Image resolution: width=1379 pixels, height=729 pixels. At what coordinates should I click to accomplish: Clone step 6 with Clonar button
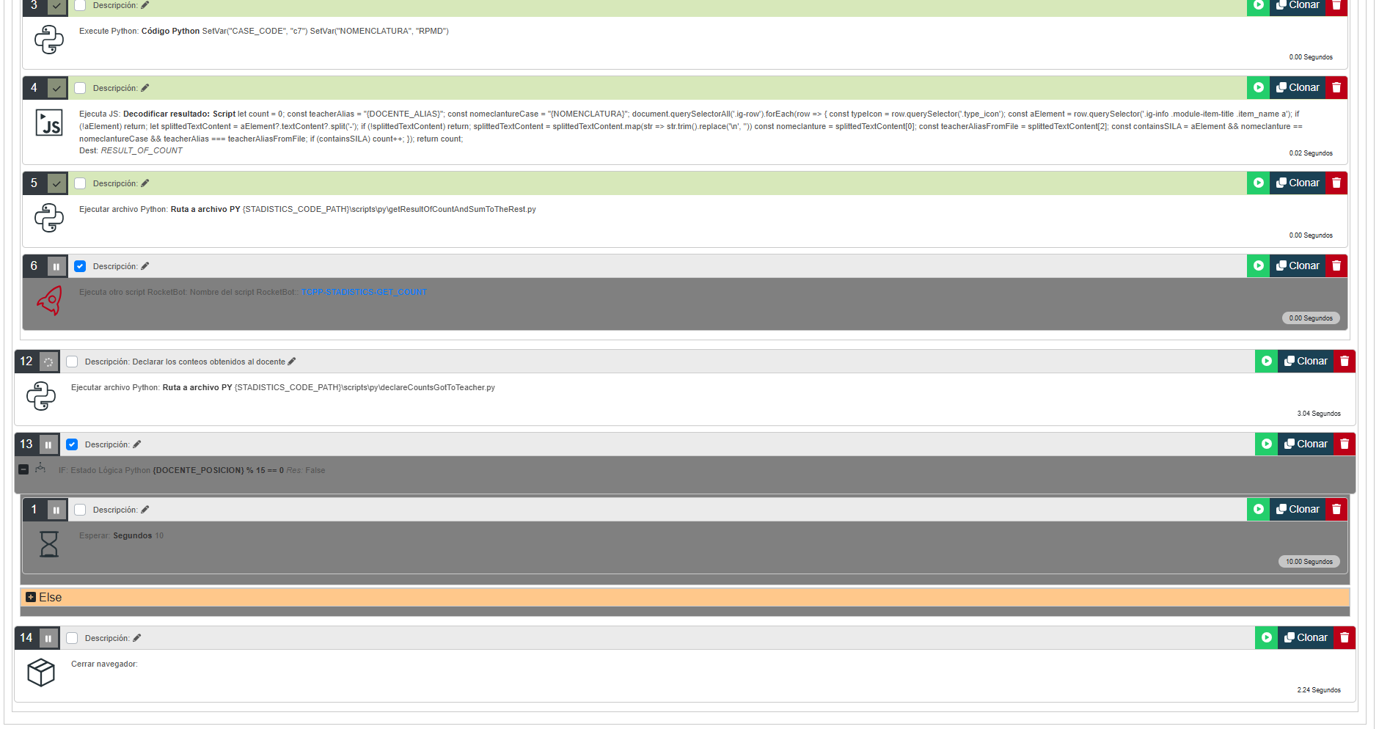1298,266
